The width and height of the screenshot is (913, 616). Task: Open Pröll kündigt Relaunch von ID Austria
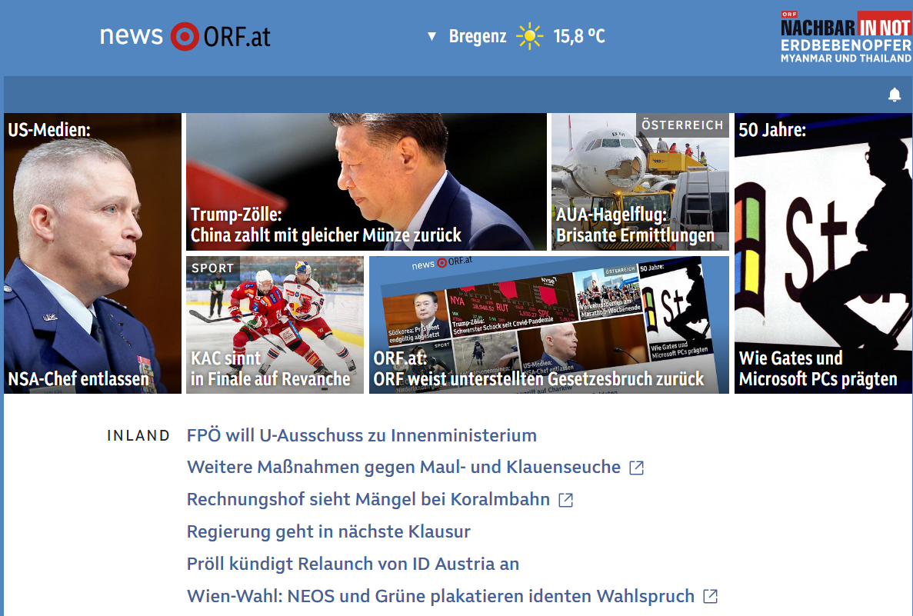point(353,564)
